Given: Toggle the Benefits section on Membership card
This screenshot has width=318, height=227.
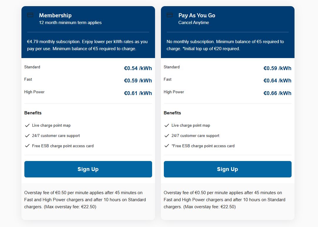Looking at the screenshot, I should pos(33,113).
